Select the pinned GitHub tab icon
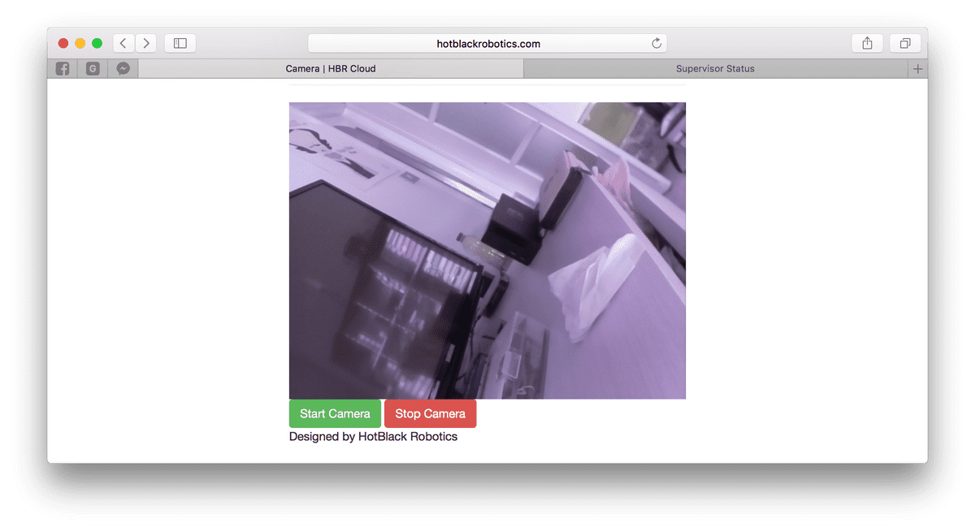The image size is (975, 531). click(93, 68)
